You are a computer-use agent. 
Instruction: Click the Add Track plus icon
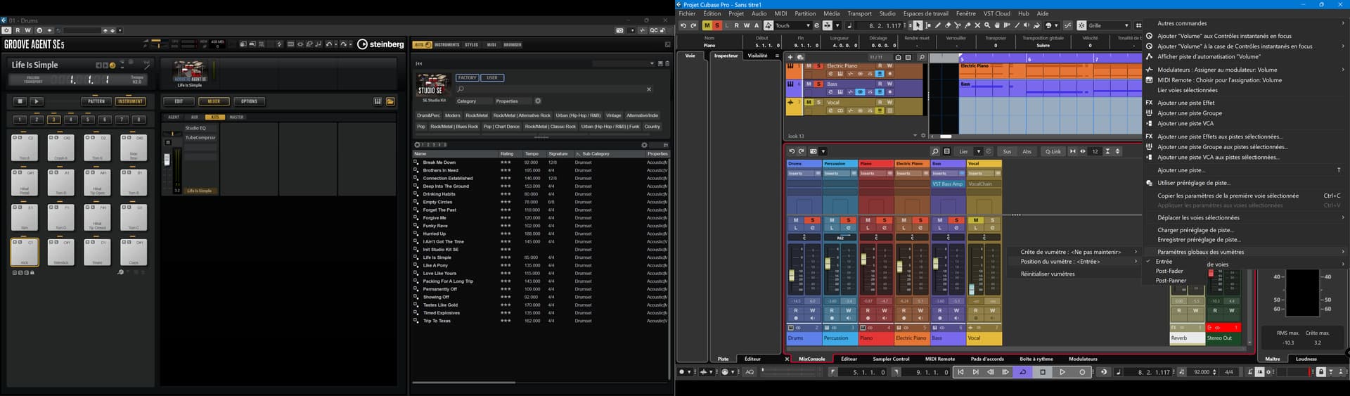pos(790,57)
